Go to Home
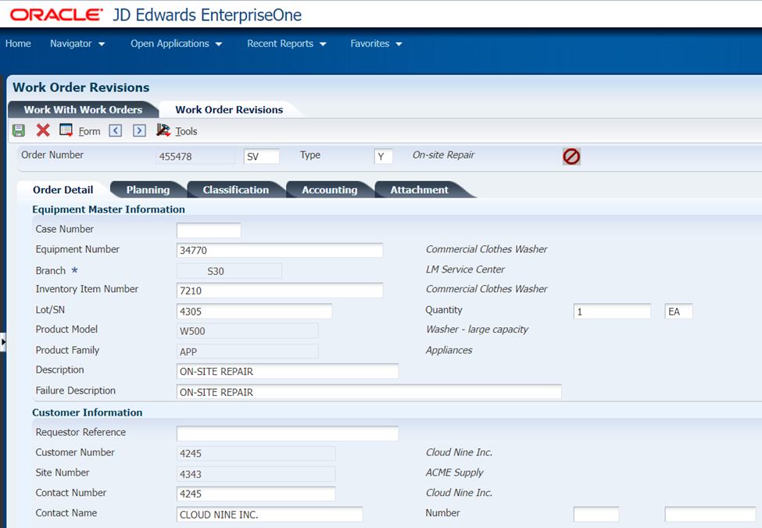The width and height of the screenshot is (762, 528). [18, 44]
